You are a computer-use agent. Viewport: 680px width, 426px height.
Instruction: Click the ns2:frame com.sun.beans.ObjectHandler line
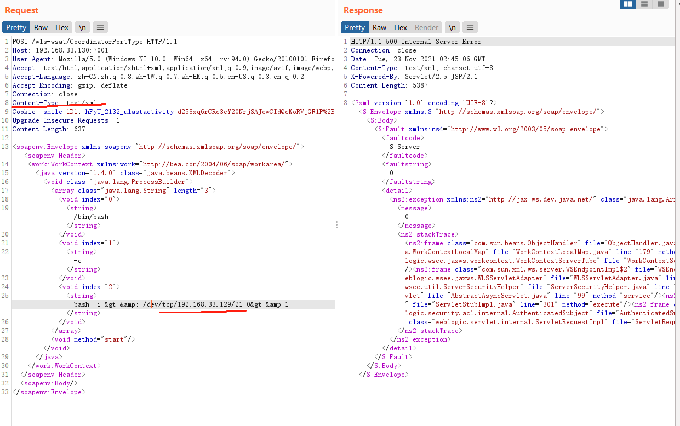[540, 243]
